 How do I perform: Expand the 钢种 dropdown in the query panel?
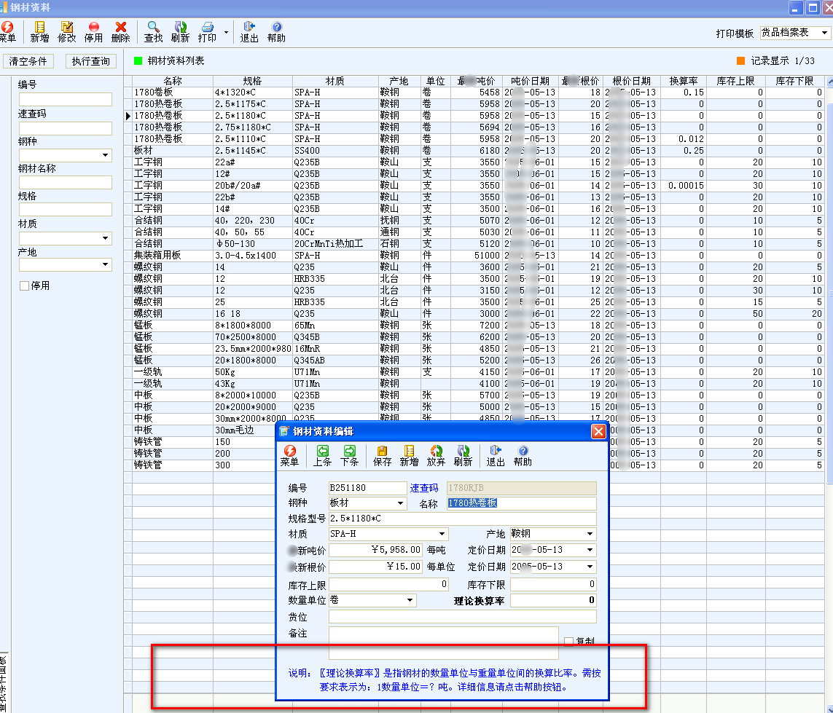(105, 155)
